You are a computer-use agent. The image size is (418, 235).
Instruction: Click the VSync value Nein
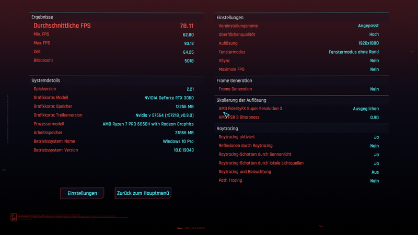click(x=374, y=61)
